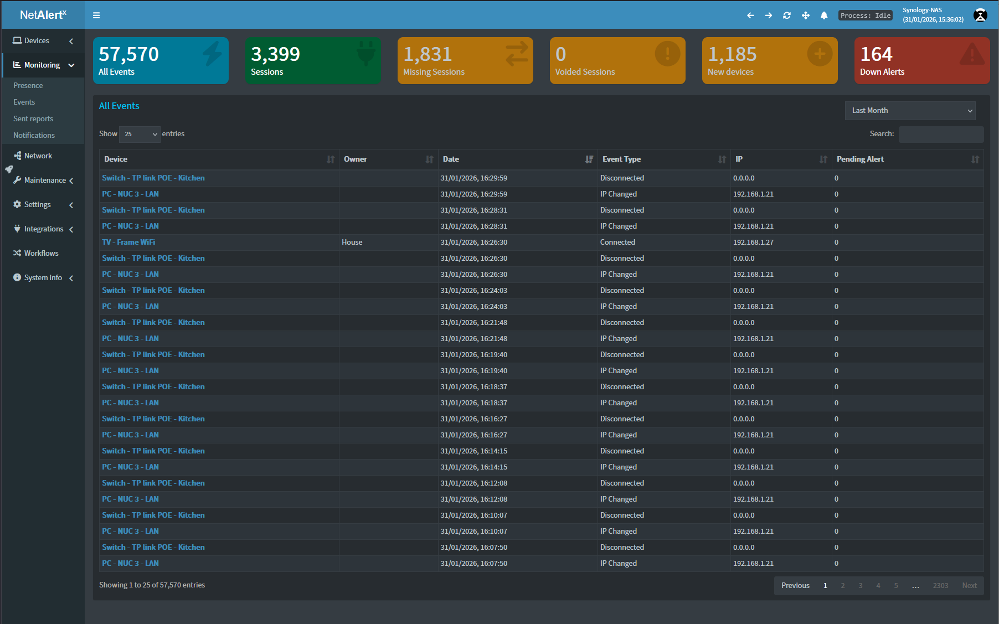Open Sent reports in sidebar
This screenshot has height=624, width=999.
tap(33, 119)
